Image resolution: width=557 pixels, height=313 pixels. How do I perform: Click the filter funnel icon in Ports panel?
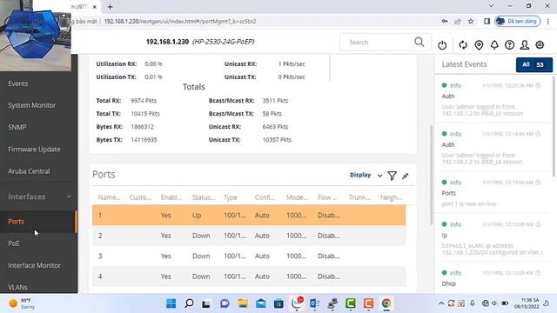(x=393, y=176)
